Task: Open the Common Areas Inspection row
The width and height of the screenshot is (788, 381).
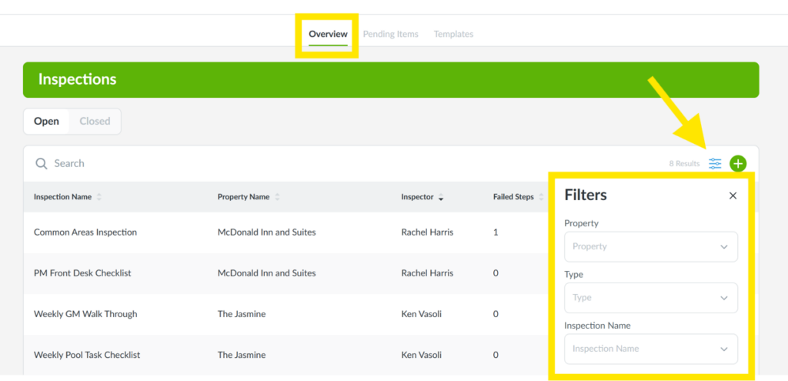Action: point(85,232)
